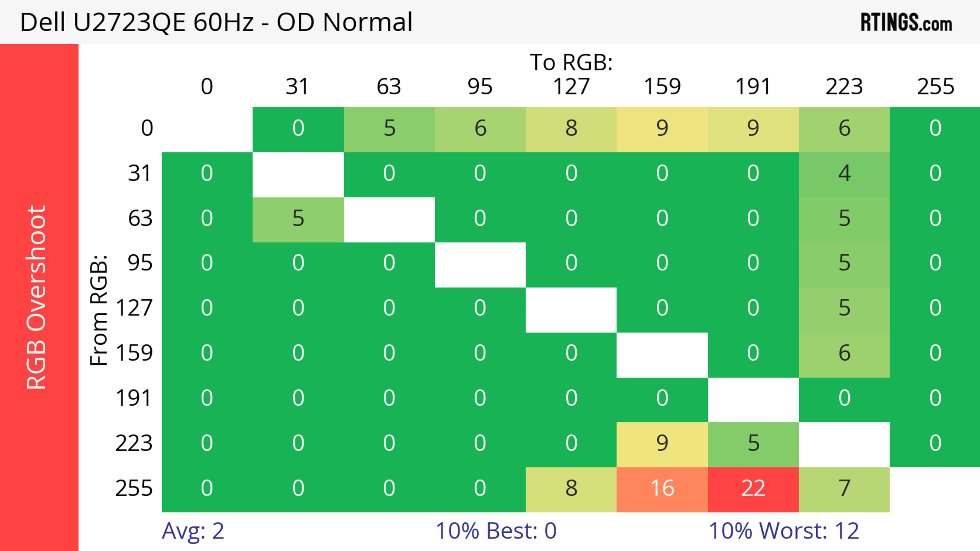The height and width of the screenshot is (551, 980).
Task: Click the cell from 0 to 63
Action: 389,129
